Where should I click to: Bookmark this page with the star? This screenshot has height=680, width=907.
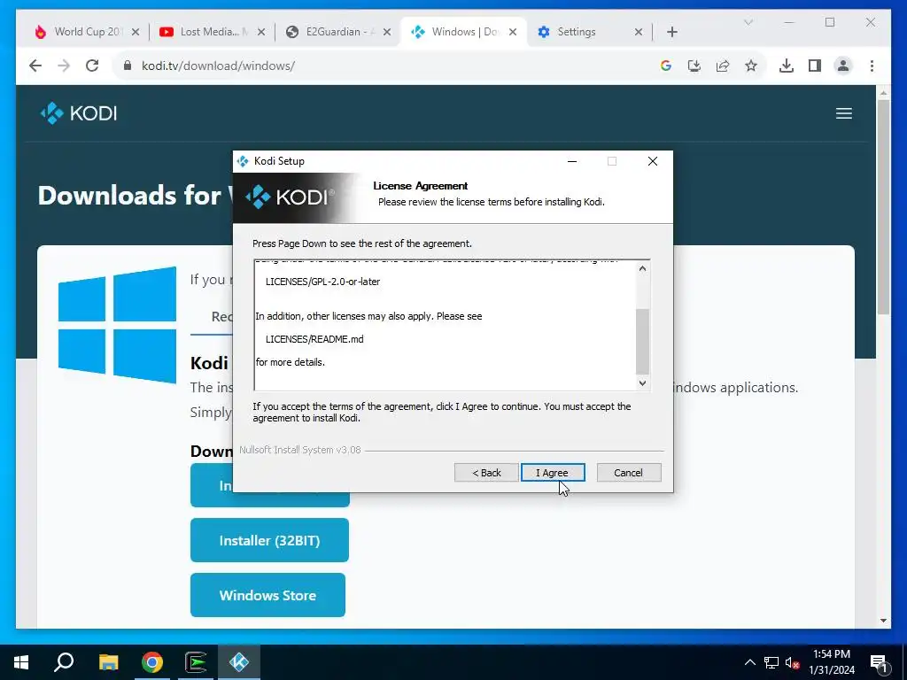751,66
